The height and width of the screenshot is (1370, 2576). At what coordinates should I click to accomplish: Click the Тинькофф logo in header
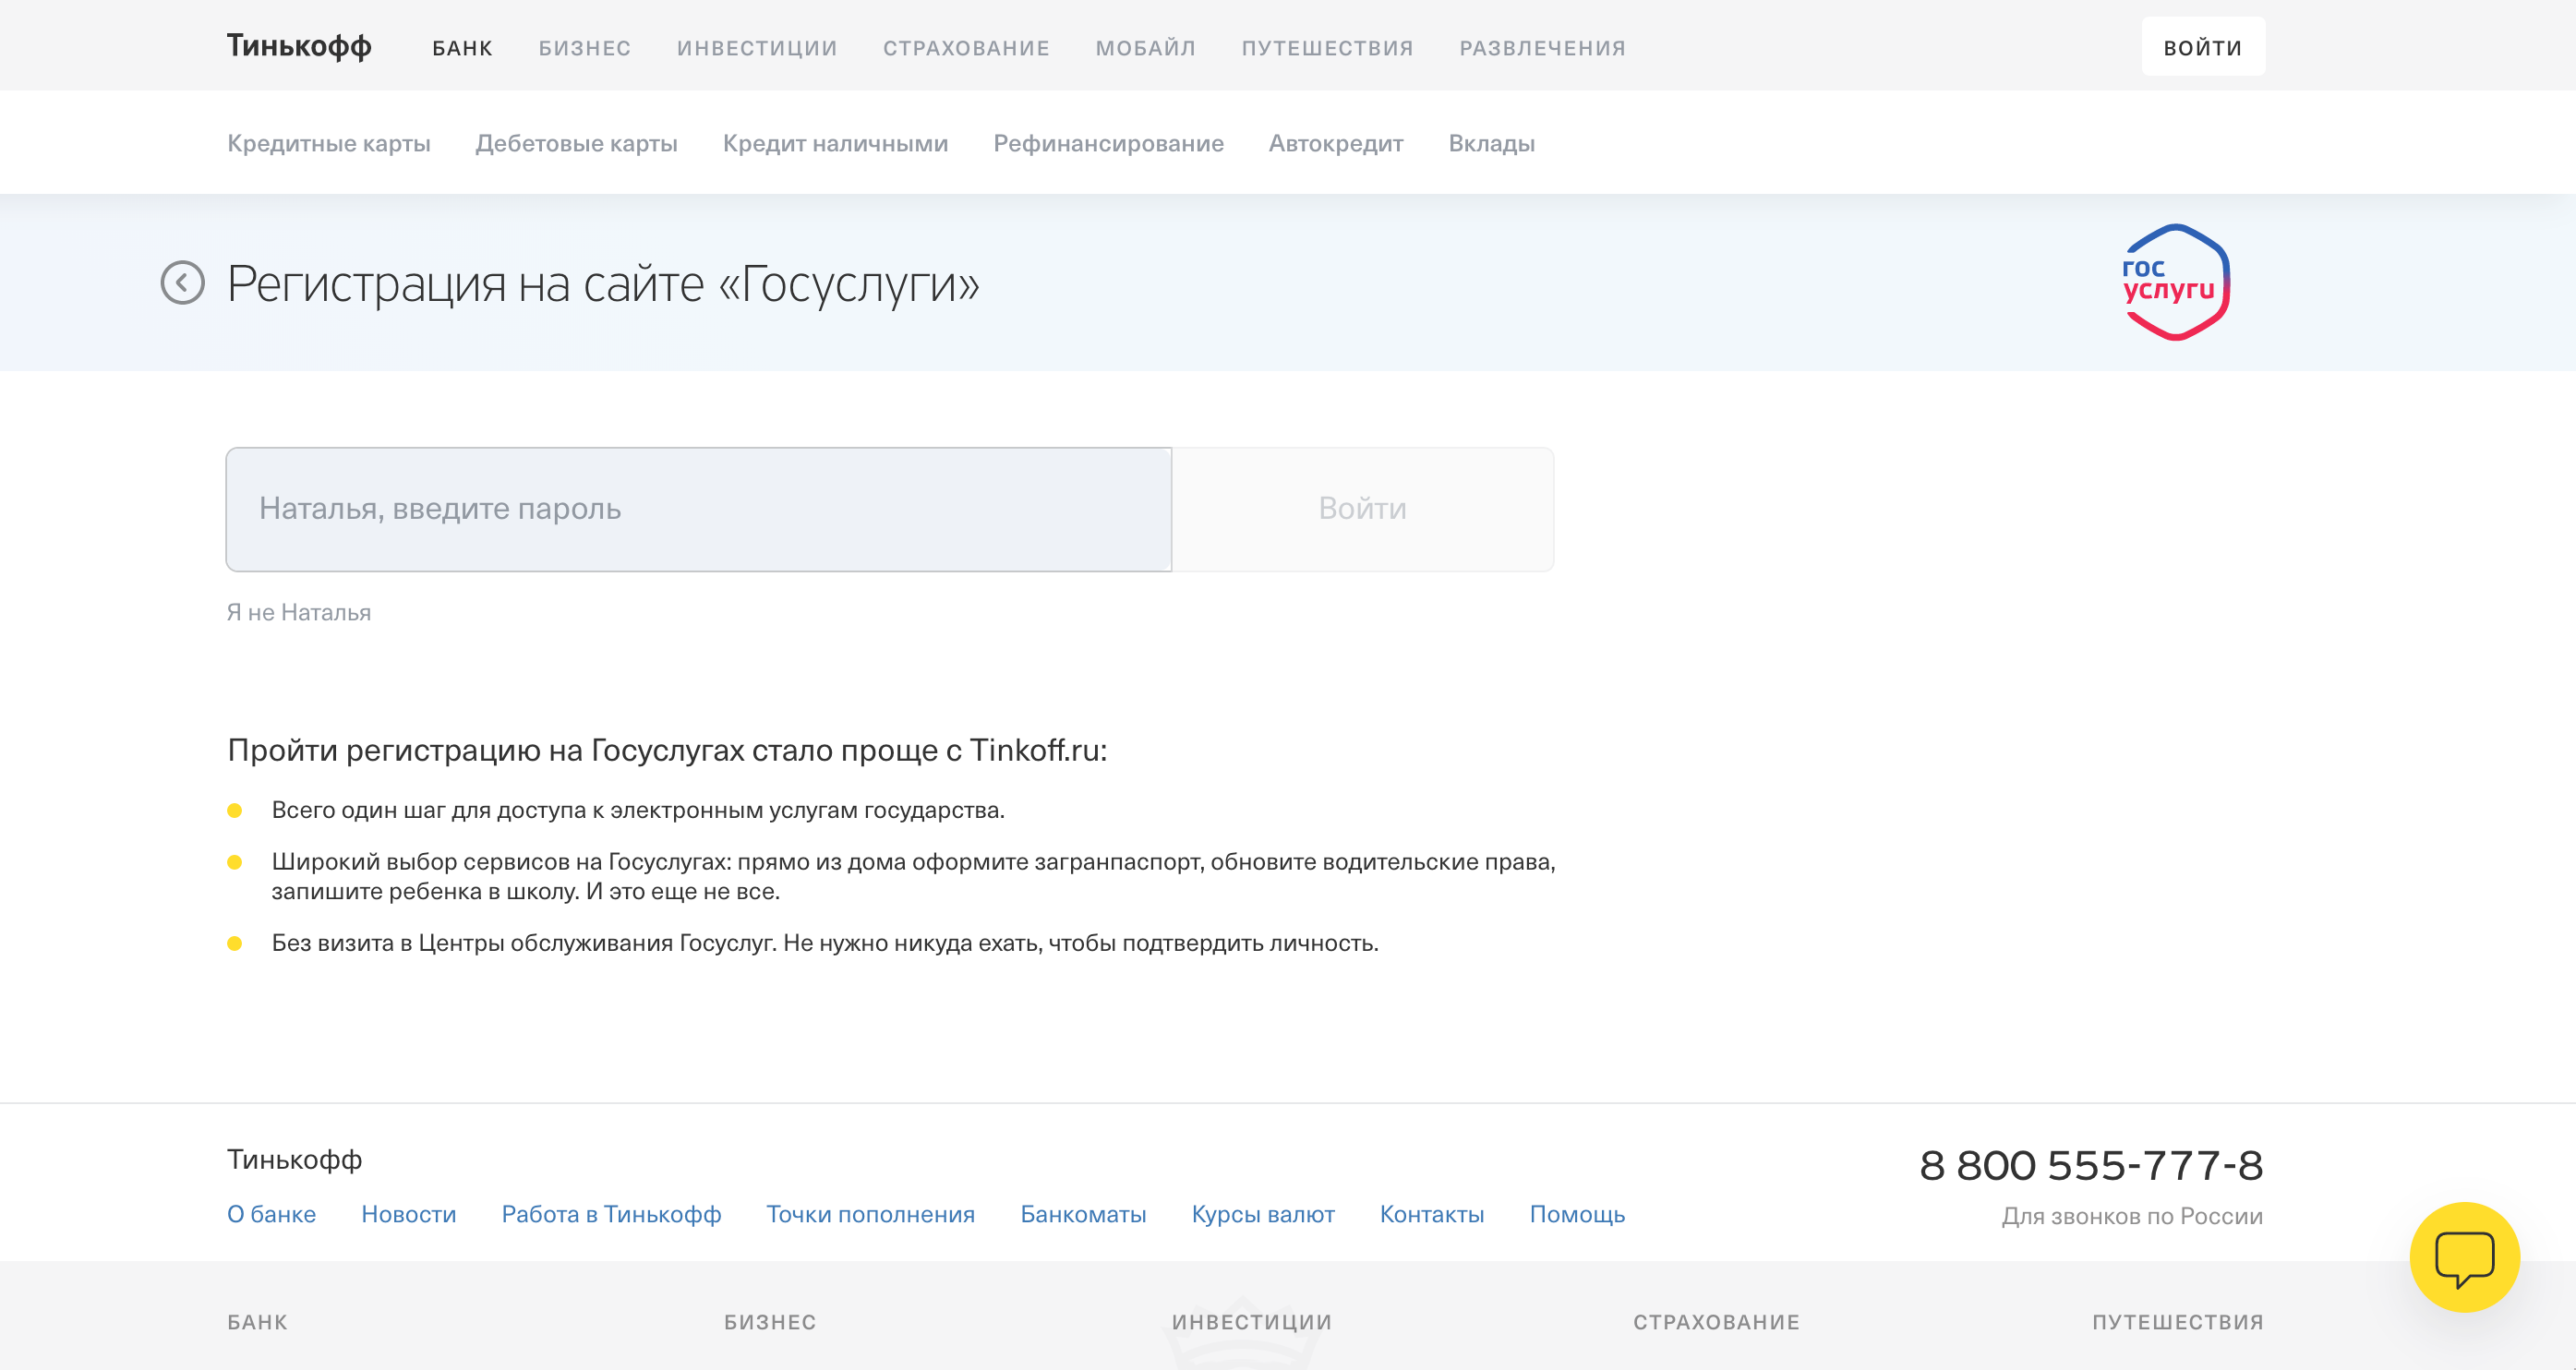[x=298, y=46]
